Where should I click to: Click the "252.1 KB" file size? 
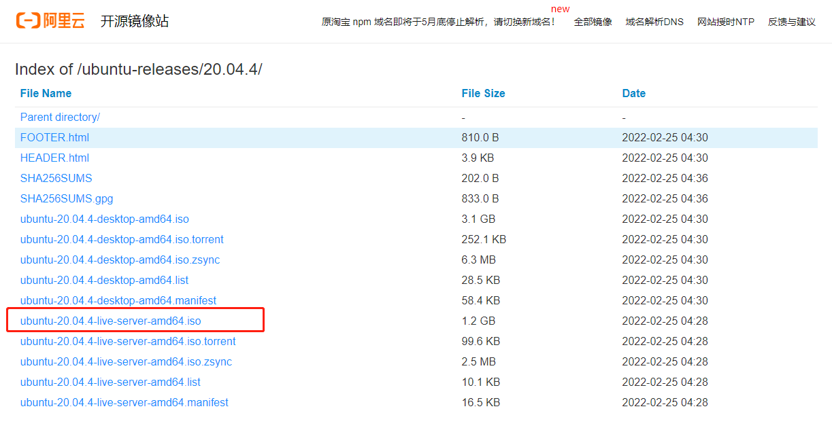point(484,239)
